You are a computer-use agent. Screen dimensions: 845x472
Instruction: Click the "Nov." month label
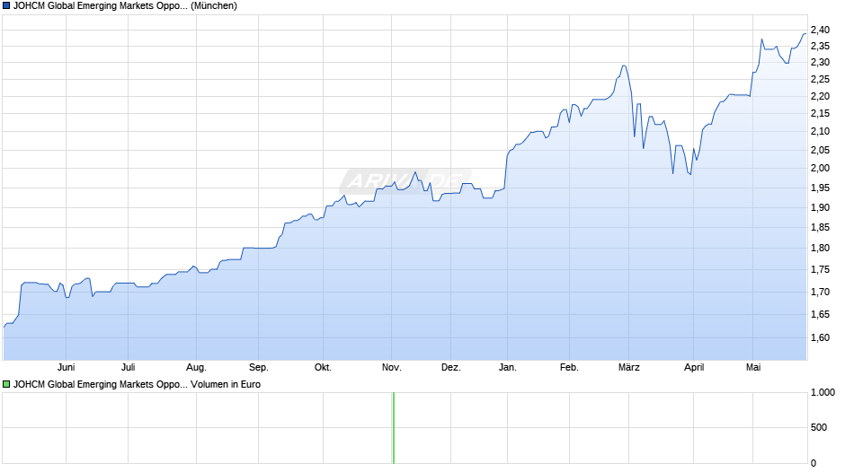[x=392, y=368]
